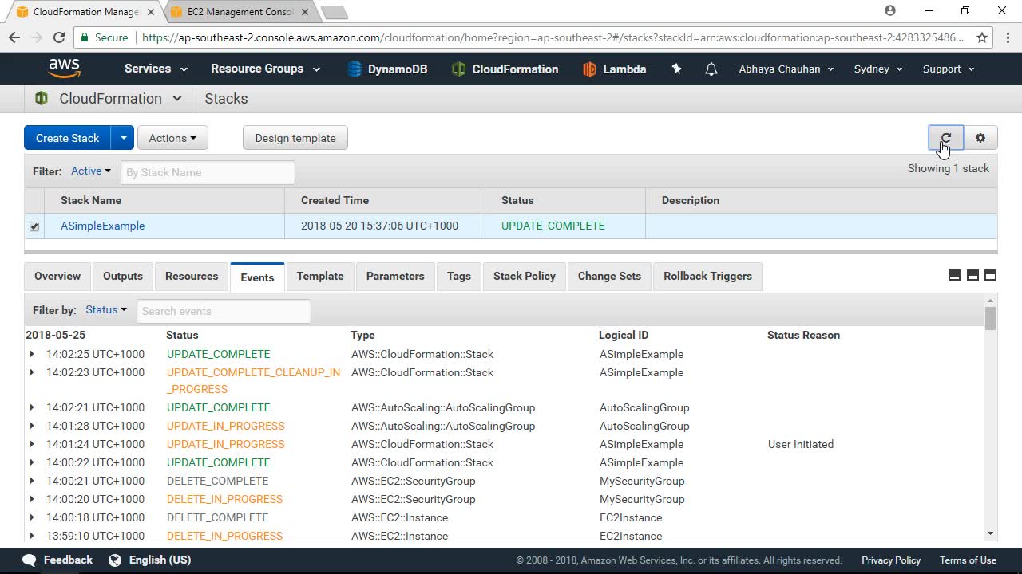Viewport: 1022px width, 574px height.
Task: Click the pin shortcuts icon
Action: click(676, 69)
